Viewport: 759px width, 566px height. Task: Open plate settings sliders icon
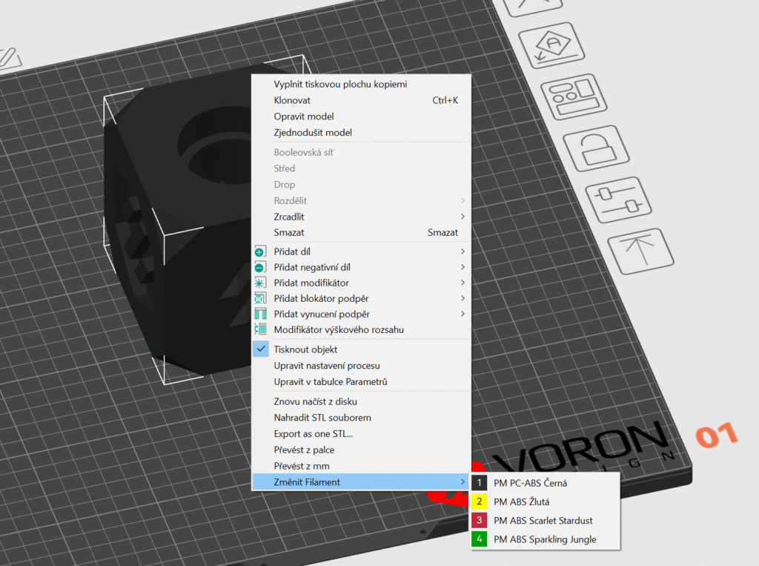(620, 200)
